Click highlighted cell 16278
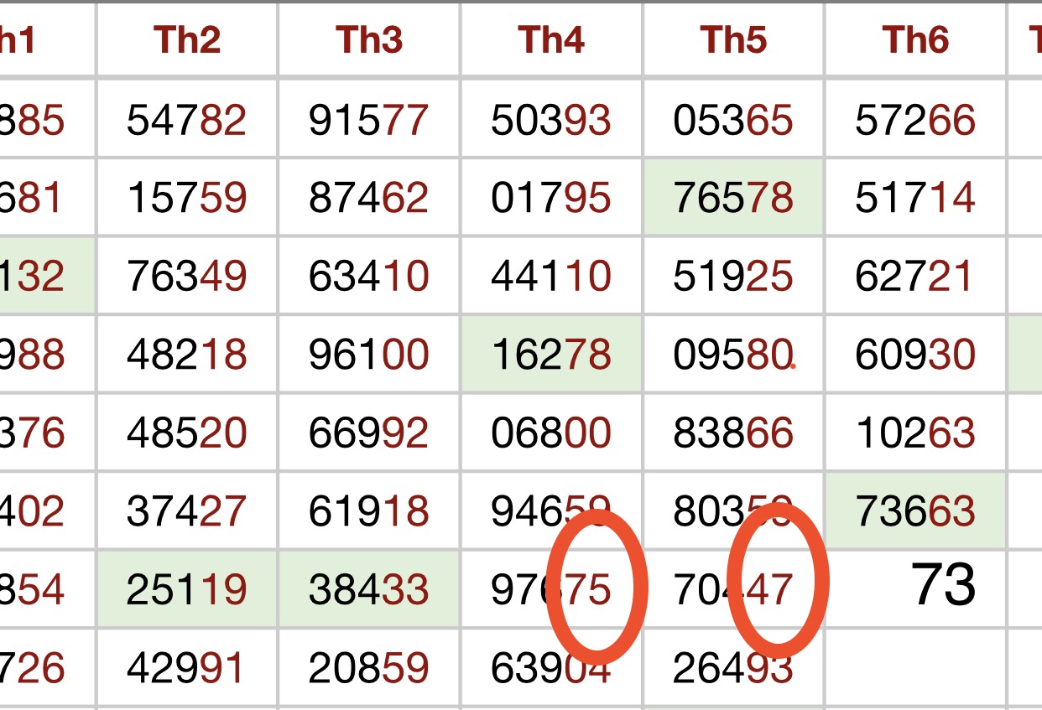The height and width of the screenshot is (710, 1042). pos(551,354)
